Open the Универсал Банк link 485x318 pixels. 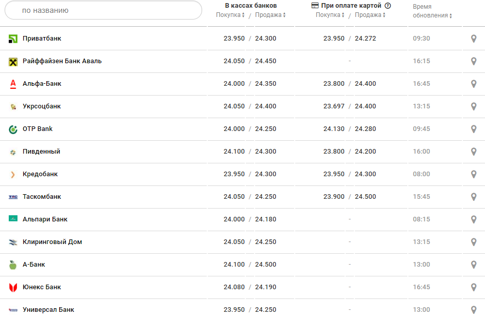click(48, 310)
